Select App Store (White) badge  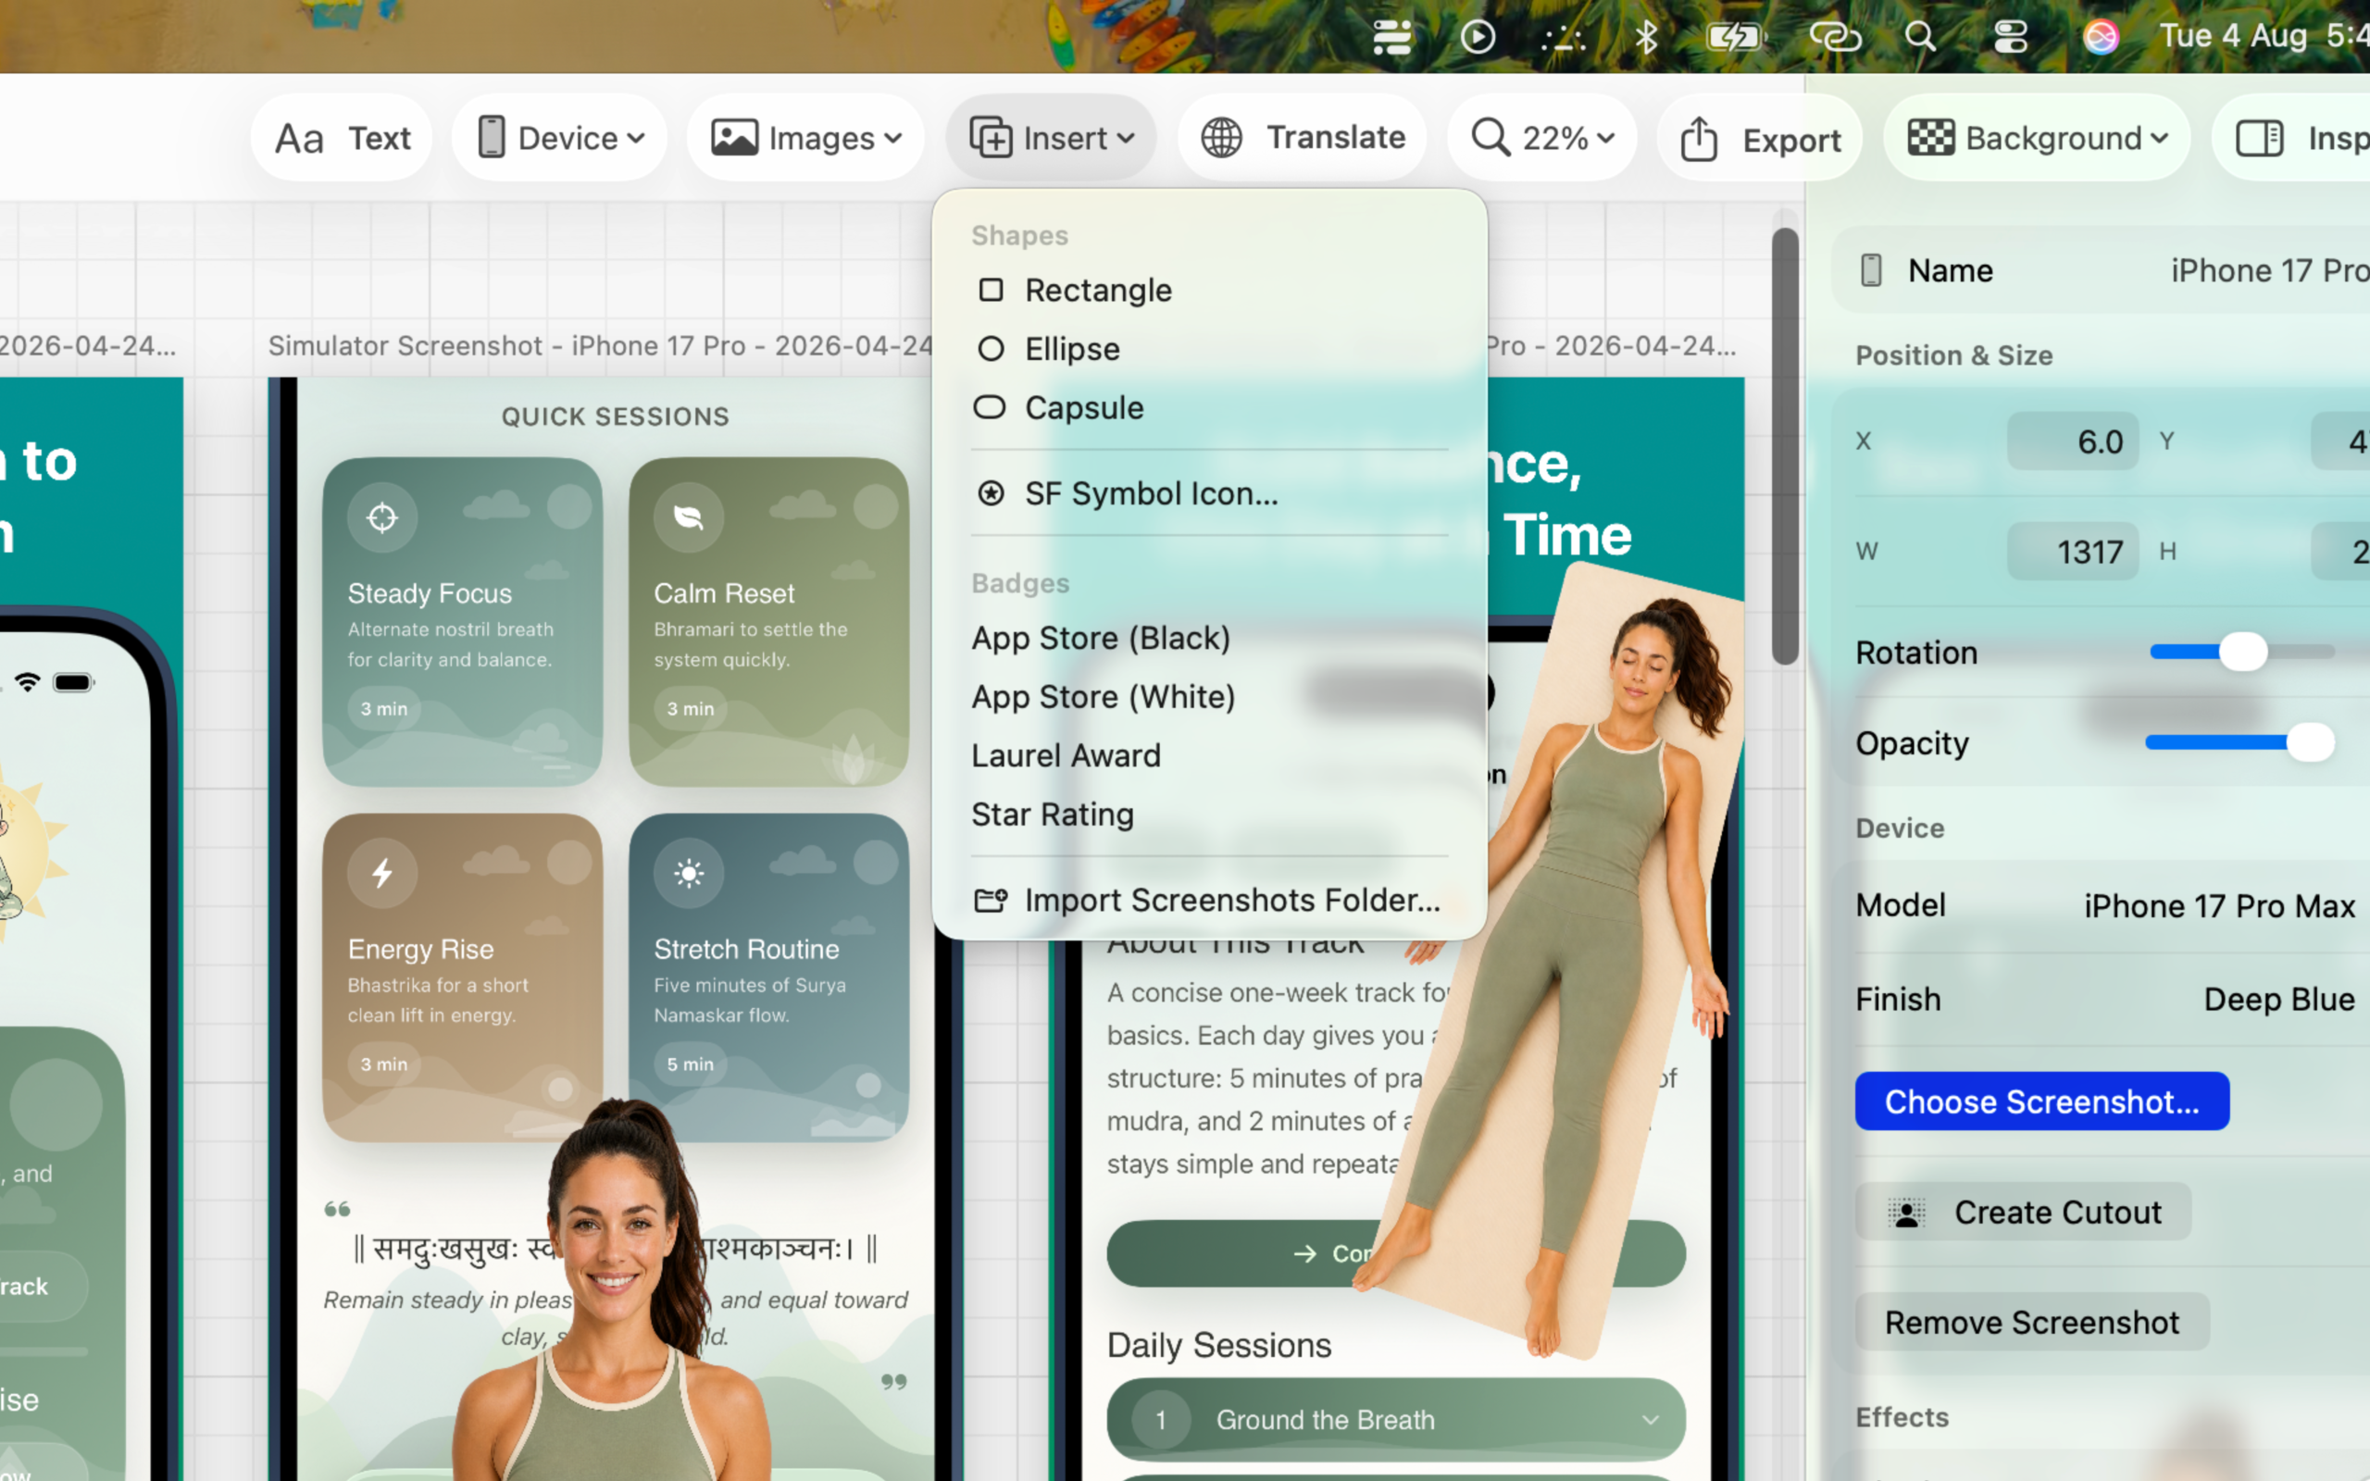point(1209,697)
